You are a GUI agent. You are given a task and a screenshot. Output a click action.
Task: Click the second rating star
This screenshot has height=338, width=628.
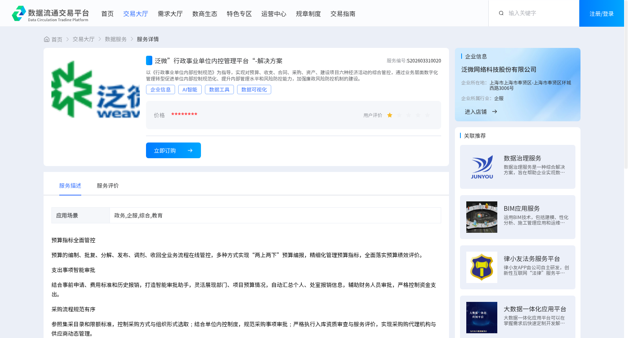[x=399, y=115]
